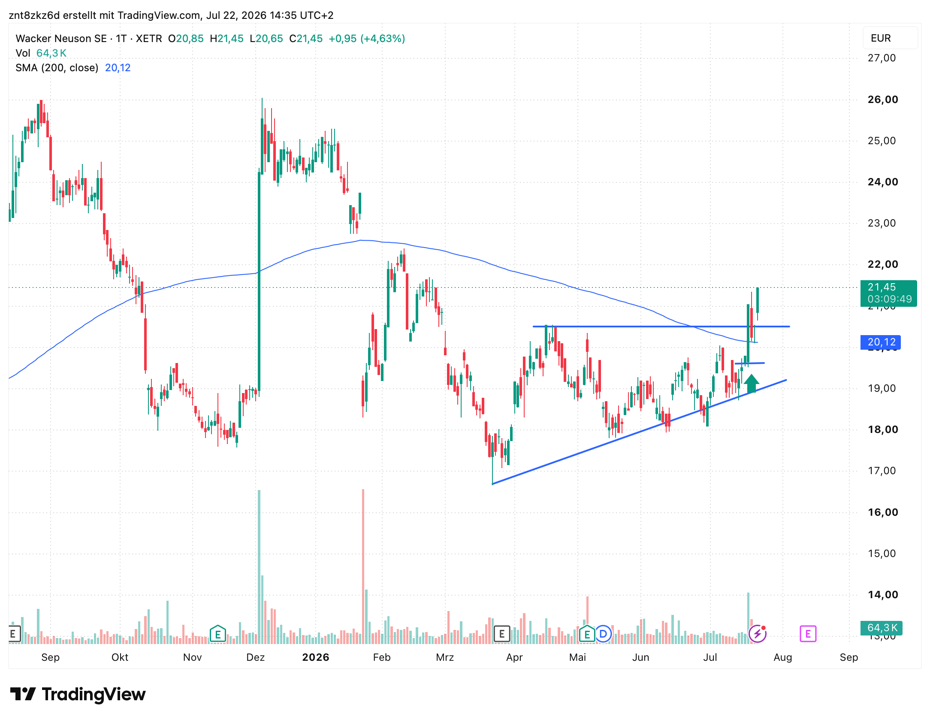The image size is (930, 720).
Task: Click the Apr label on time axis
Action: 514,657
